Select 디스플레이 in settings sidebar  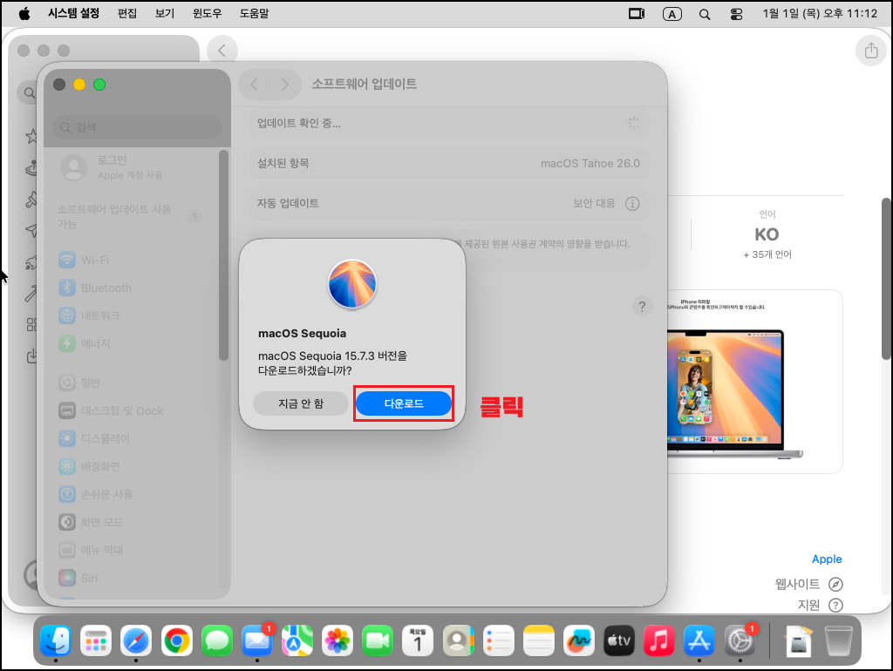(131, 438)
